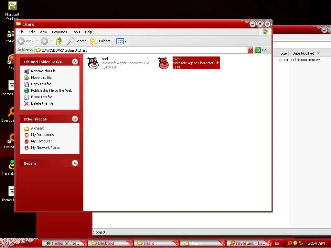Click Rename this file
Screen dimensions: 331x248
click(43, 71)
